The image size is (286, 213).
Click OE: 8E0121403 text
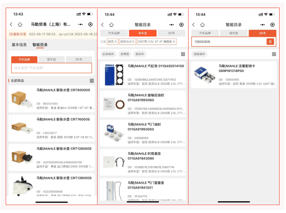click(47, 104)
